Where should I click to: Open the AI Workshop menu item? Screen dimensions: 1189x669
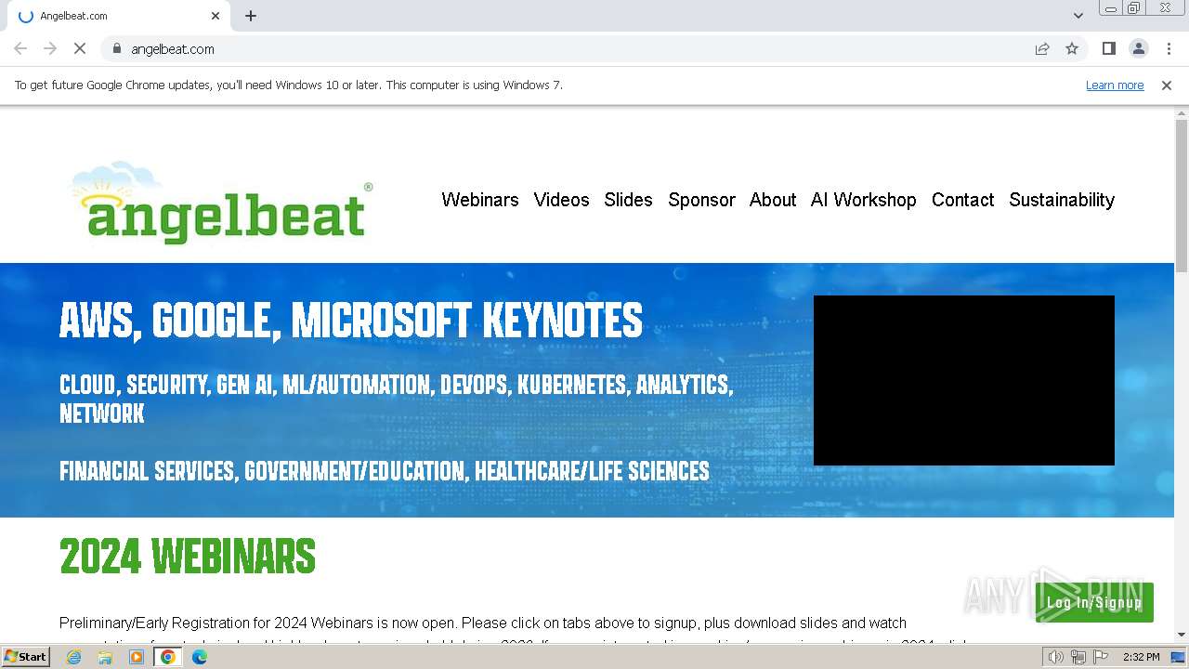pos(863,200)
